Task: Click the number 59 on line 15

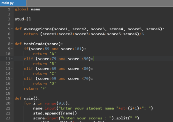Action: (x=54, y=79)
